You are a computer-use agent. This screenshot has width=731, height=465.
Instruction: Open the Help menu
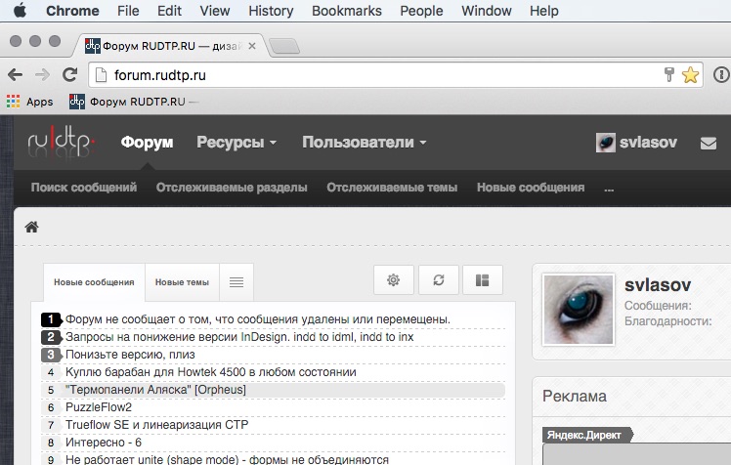coord(543,11)
